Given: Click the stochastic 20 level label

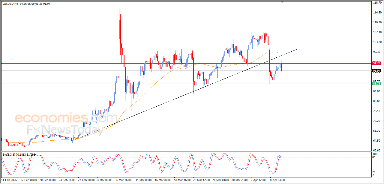Looking at the screenshot, I should click(x=374, y=173).
